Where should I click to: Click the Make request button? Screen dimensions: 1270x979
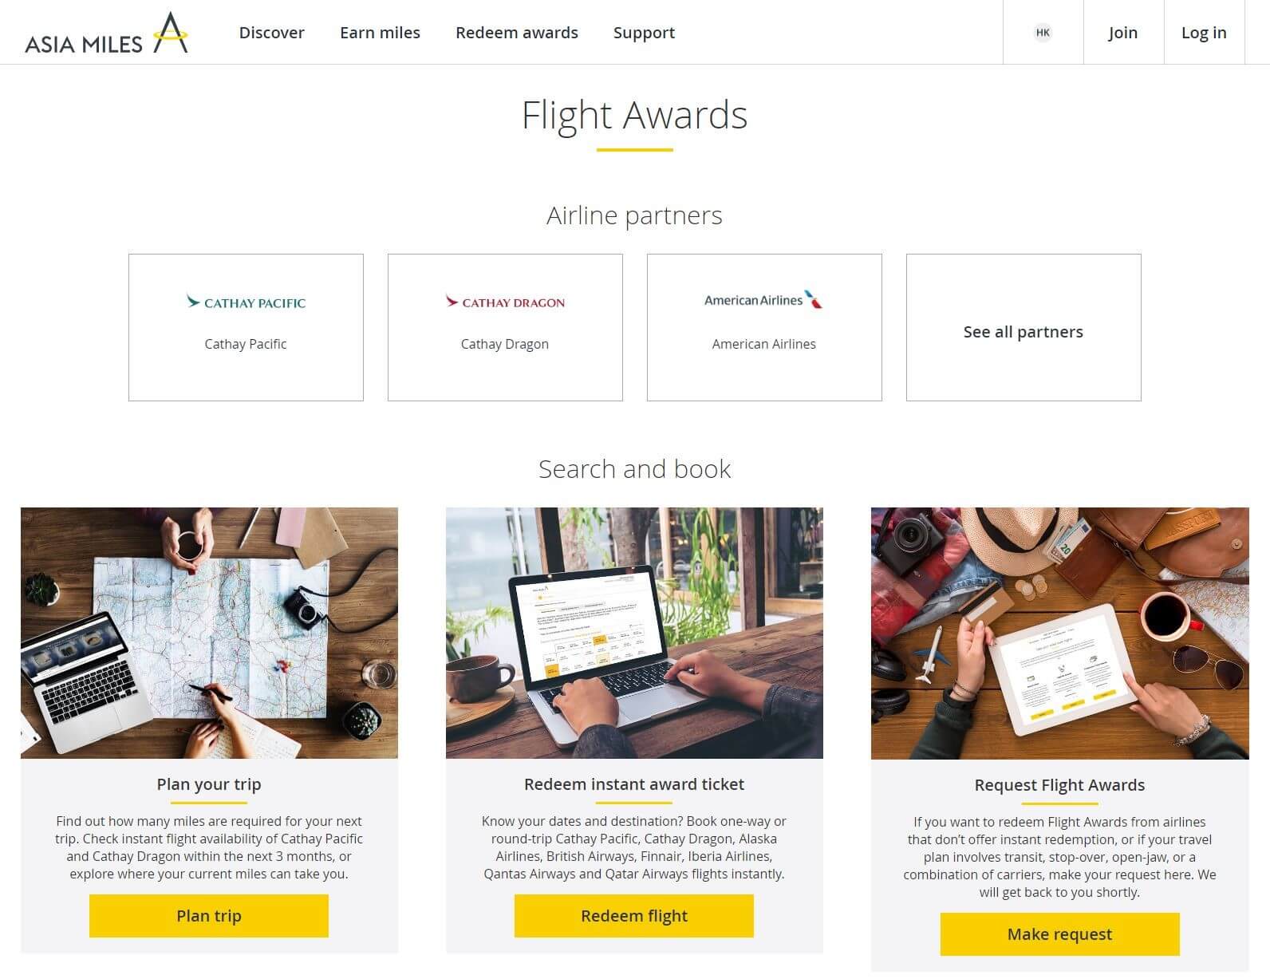pos(1059,934)
